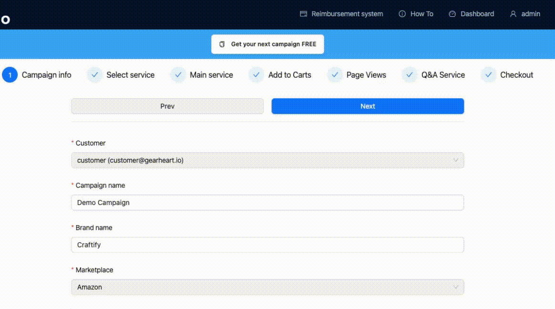Screen dimensions: 555x309
Task: Click the Brand name input field
Action: [x=267, y=245]
